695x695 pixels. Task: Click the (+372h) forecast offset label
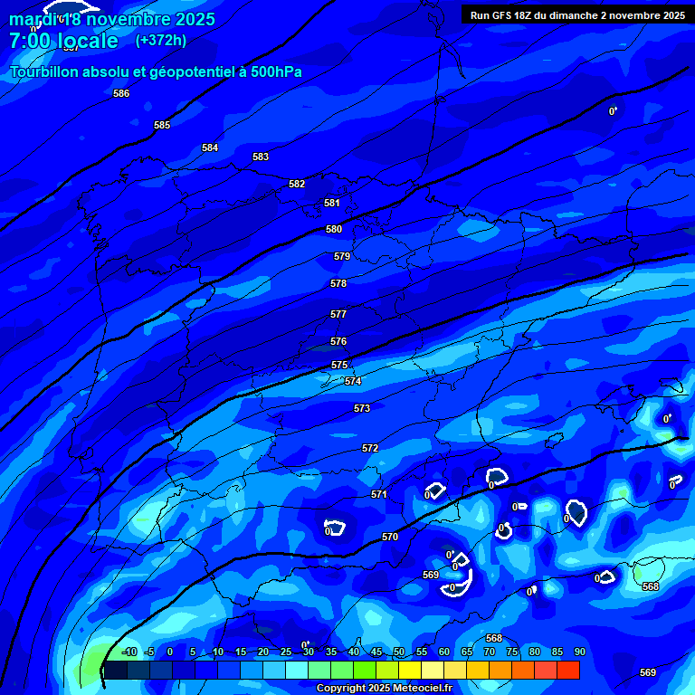pyautogui.click(x=161, y=41)
